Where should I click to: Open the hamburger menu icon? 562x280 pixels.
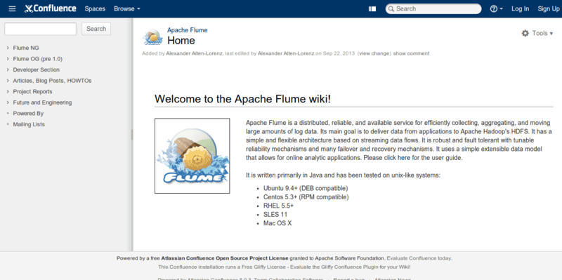click(12, 8)
